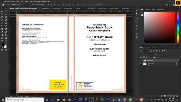Screen dimensions: 181x102
Task: Open the Actions panel play icon
Action: 137,14
